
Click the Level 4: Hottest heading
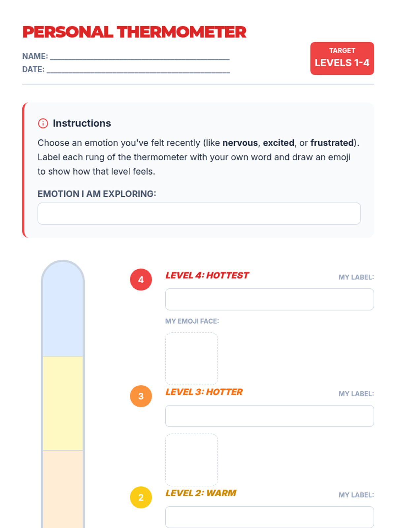[207, 275]
